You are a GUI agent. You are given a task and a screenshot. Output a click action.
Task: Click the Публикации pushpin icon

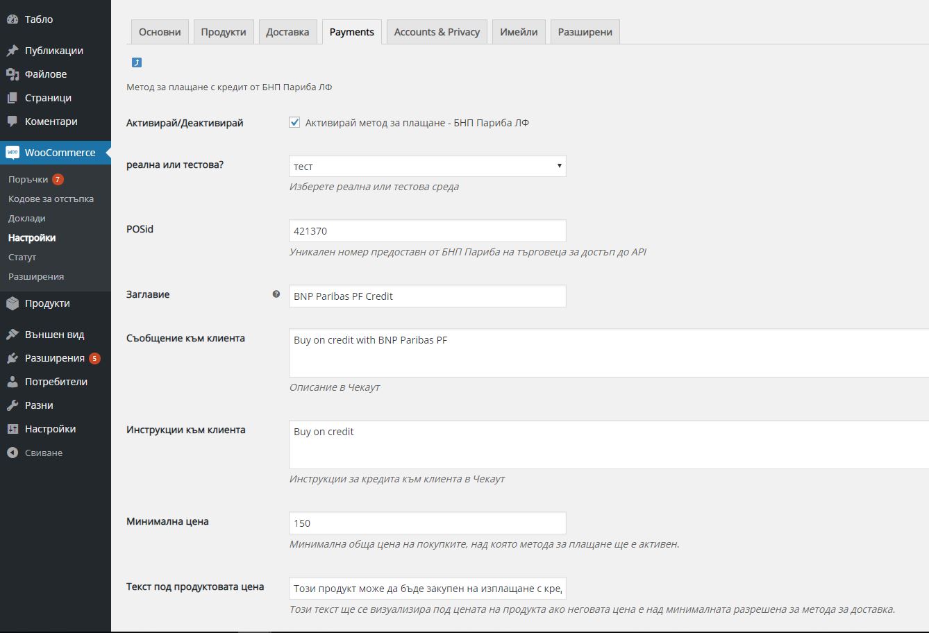point(12,51)
